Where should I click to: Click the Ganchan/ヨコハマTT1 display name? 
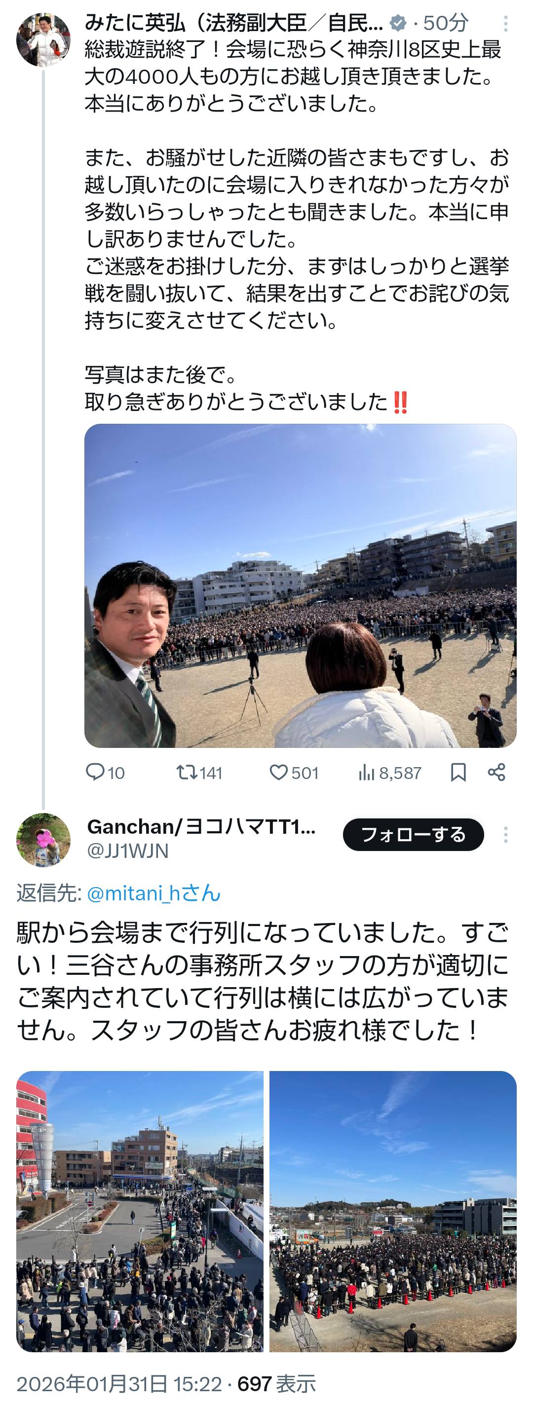[x=201, y=826]
